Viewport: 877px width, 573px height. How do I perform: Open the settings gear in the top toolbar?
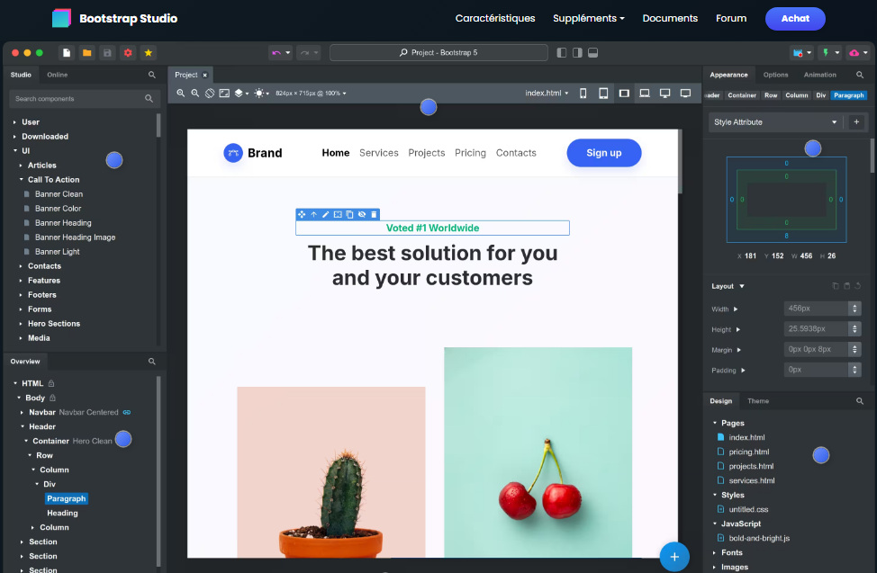coord(126,53)
